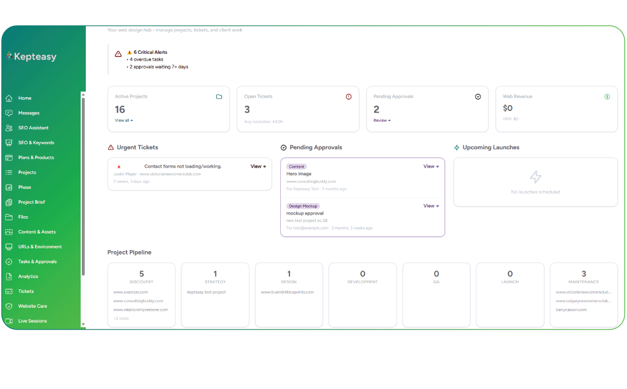Viewport: 627px width, 389px height.
Task: Click the Active Projects count 16
Action: pyautogui.click(x=120, y=109)
